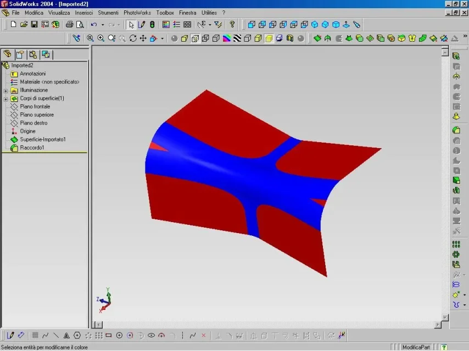The image size is (469, 351).
Task: Activate the Select arrow cursor tool
Action: click(131, 25)
